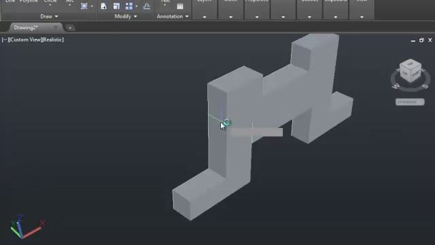The height and width of the screenshot is (245, 435).
Task: Open the Custom View controls menu
Action: (25, 39)
